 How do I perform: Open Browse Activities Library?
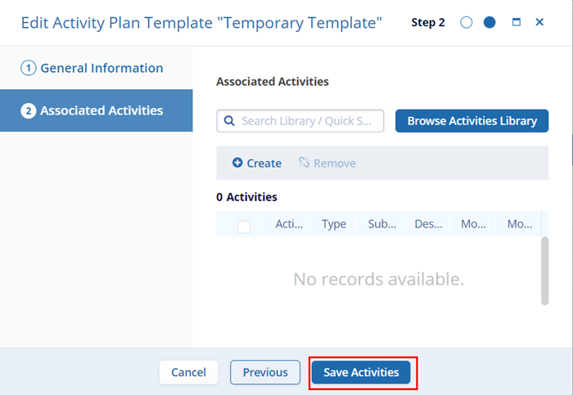click(x=471, y=121)
